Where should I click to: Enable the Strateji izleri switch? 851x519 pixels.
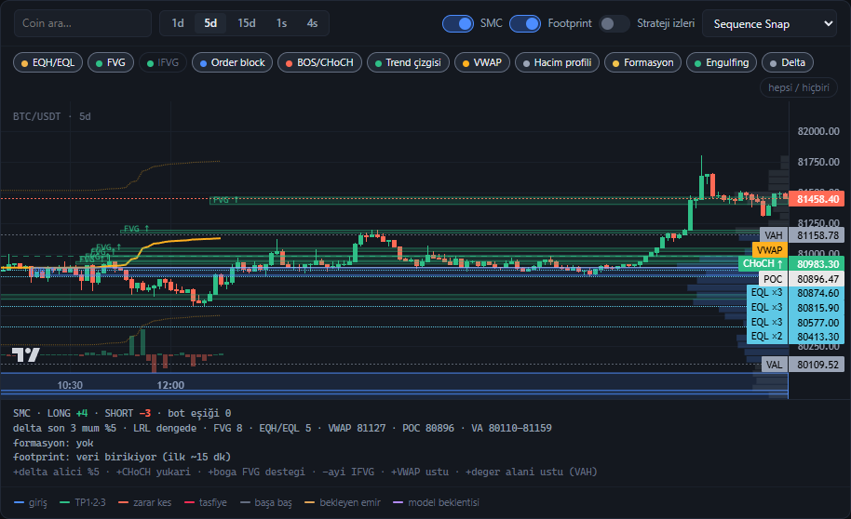615,24
